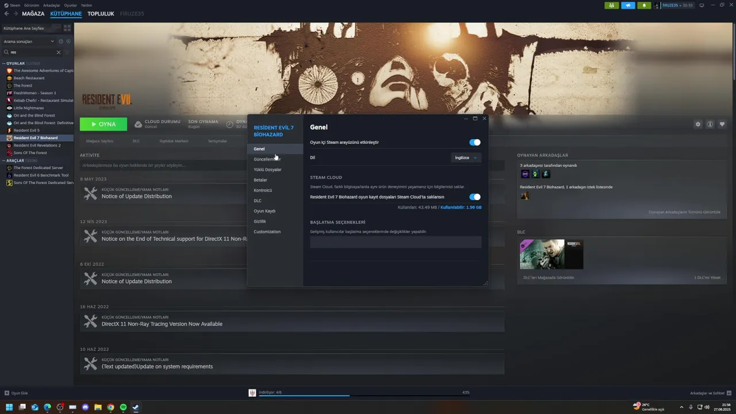The height and width of the screenshot is (414, 736).
Task: Open the DLC thumbnail image
Action: click(x=551, y=254)
